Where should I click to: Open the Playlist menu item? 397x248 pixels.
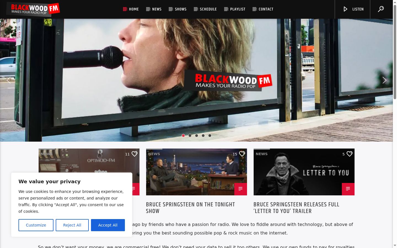[235, 9]
